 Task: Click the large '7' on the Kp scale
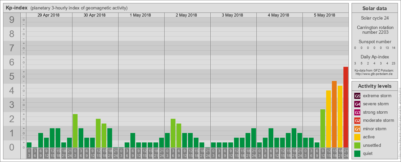(x=12, y=48)
